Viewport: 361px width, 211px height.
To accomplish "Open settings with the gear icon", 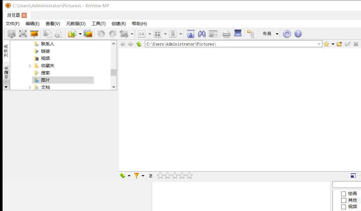I will pyautogui.click(x=287, y=34).
